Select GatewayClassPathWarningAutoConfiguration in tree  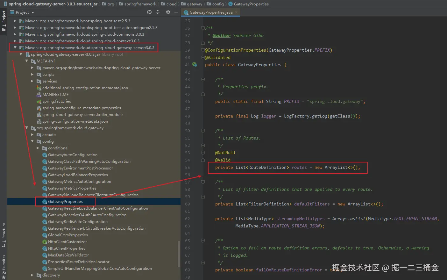pos(89,162)
